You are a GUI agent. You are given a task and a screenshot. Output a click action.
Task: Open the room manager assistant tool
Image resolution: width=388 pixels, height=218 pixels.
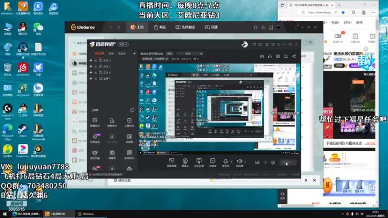pos(112,122)
